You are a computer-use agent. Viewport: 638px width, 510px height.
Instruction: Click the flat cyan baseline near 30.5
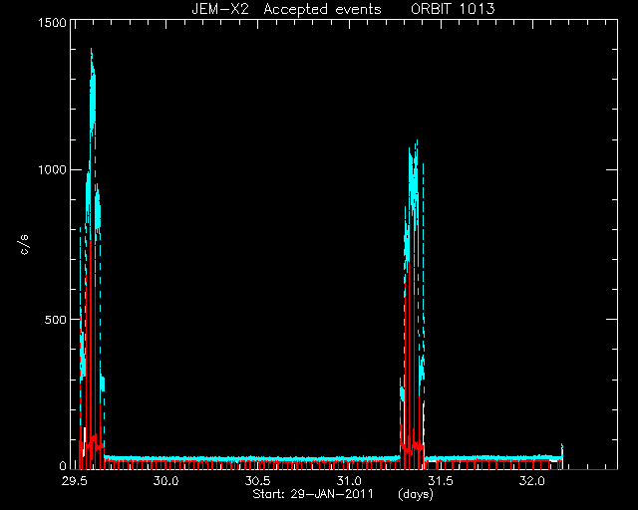tap(257, 459)
